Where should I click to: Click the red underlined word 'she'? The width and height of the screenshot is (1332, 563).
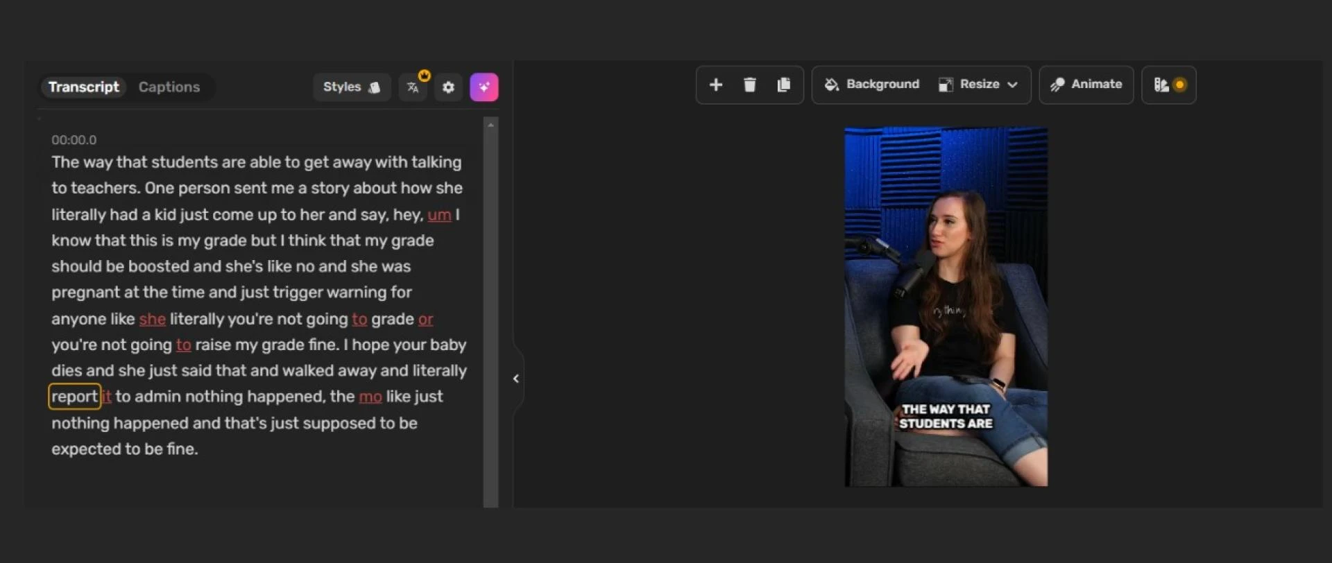tap(152, 319)
